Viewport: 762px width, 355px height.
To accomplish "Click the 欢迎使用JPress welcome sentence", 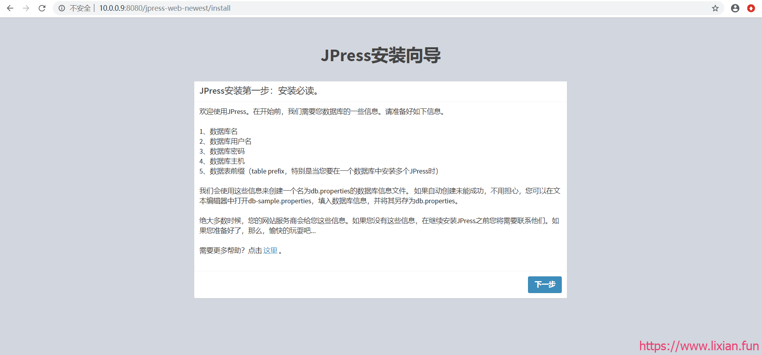I will (323, 112).
